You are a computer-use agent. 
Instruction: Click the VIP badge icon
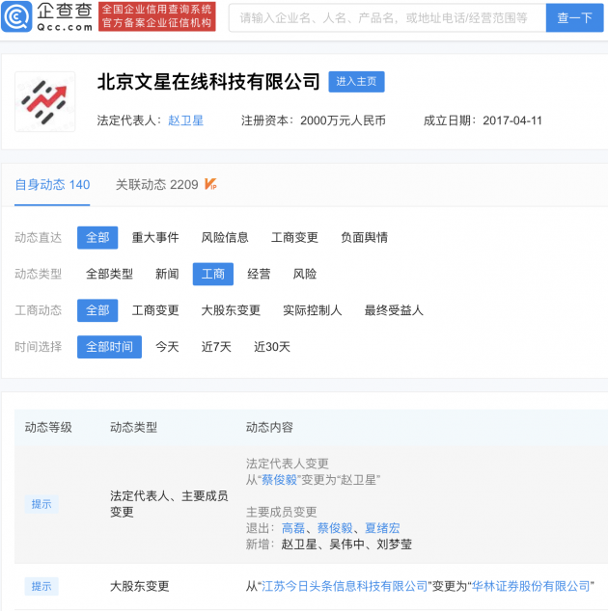pos(210,184)
